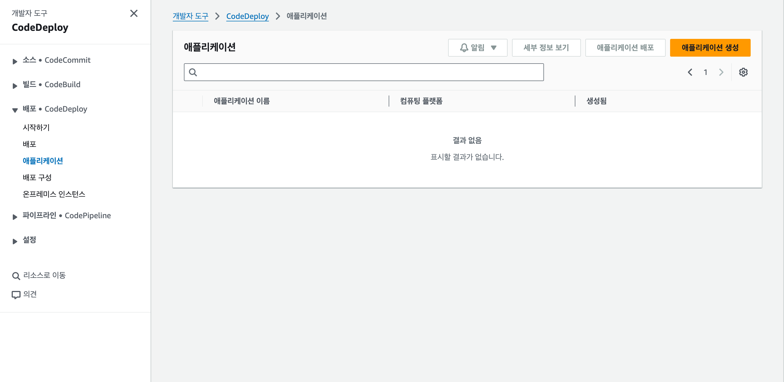Collapse the 배포 • CodeDeploy section
Viewport: 784px width, 382px height.
(15, 110)
